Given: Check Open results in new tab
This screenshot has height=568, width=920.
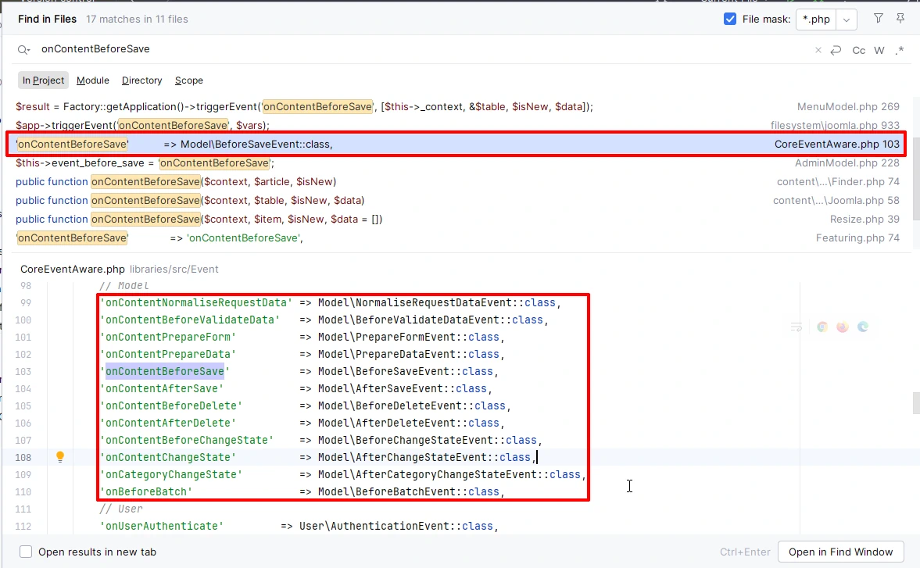Looking at the screenshot, I should point(26,552).
